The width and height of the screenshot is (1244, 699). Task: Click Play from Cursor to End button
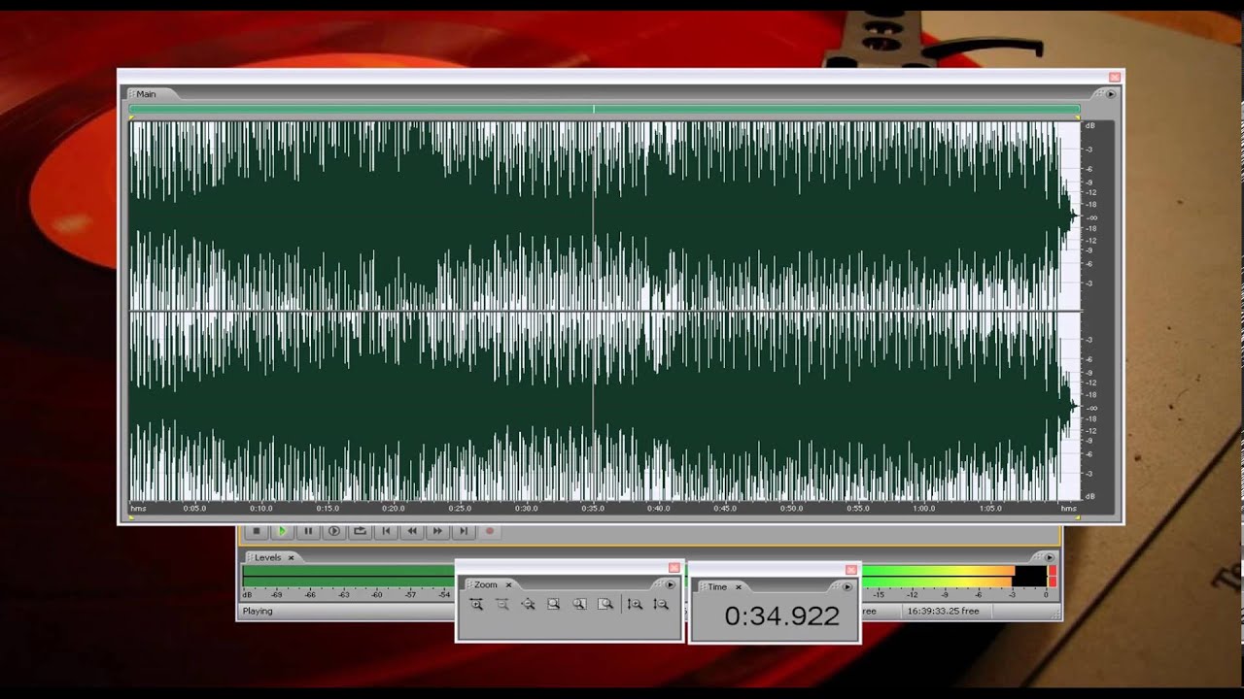click(334, 531)
